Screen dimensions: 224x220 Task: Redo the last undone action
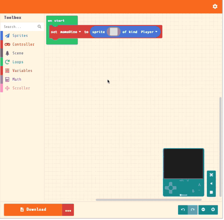(x=193, y=210)
